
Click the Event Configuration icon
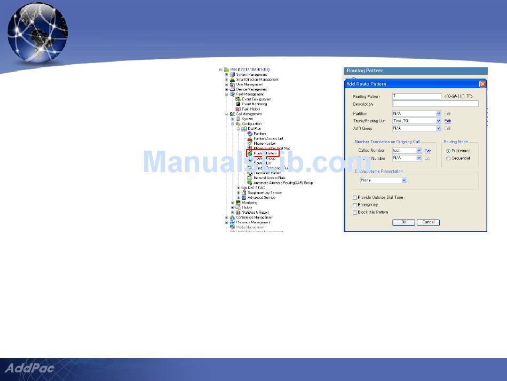[238, 99]
